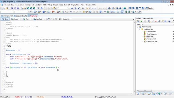Click the checkmark form icon in second toolbar
The image size is (174, 98).
(101, 12)
